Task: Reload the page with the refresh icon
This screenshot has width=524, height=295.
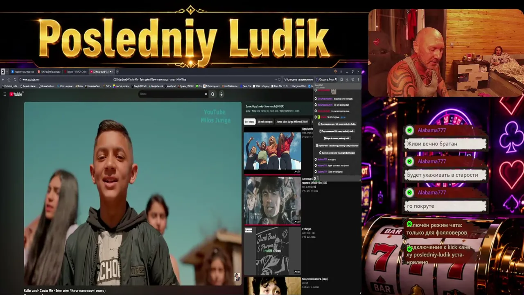Action: coord(15,79)
